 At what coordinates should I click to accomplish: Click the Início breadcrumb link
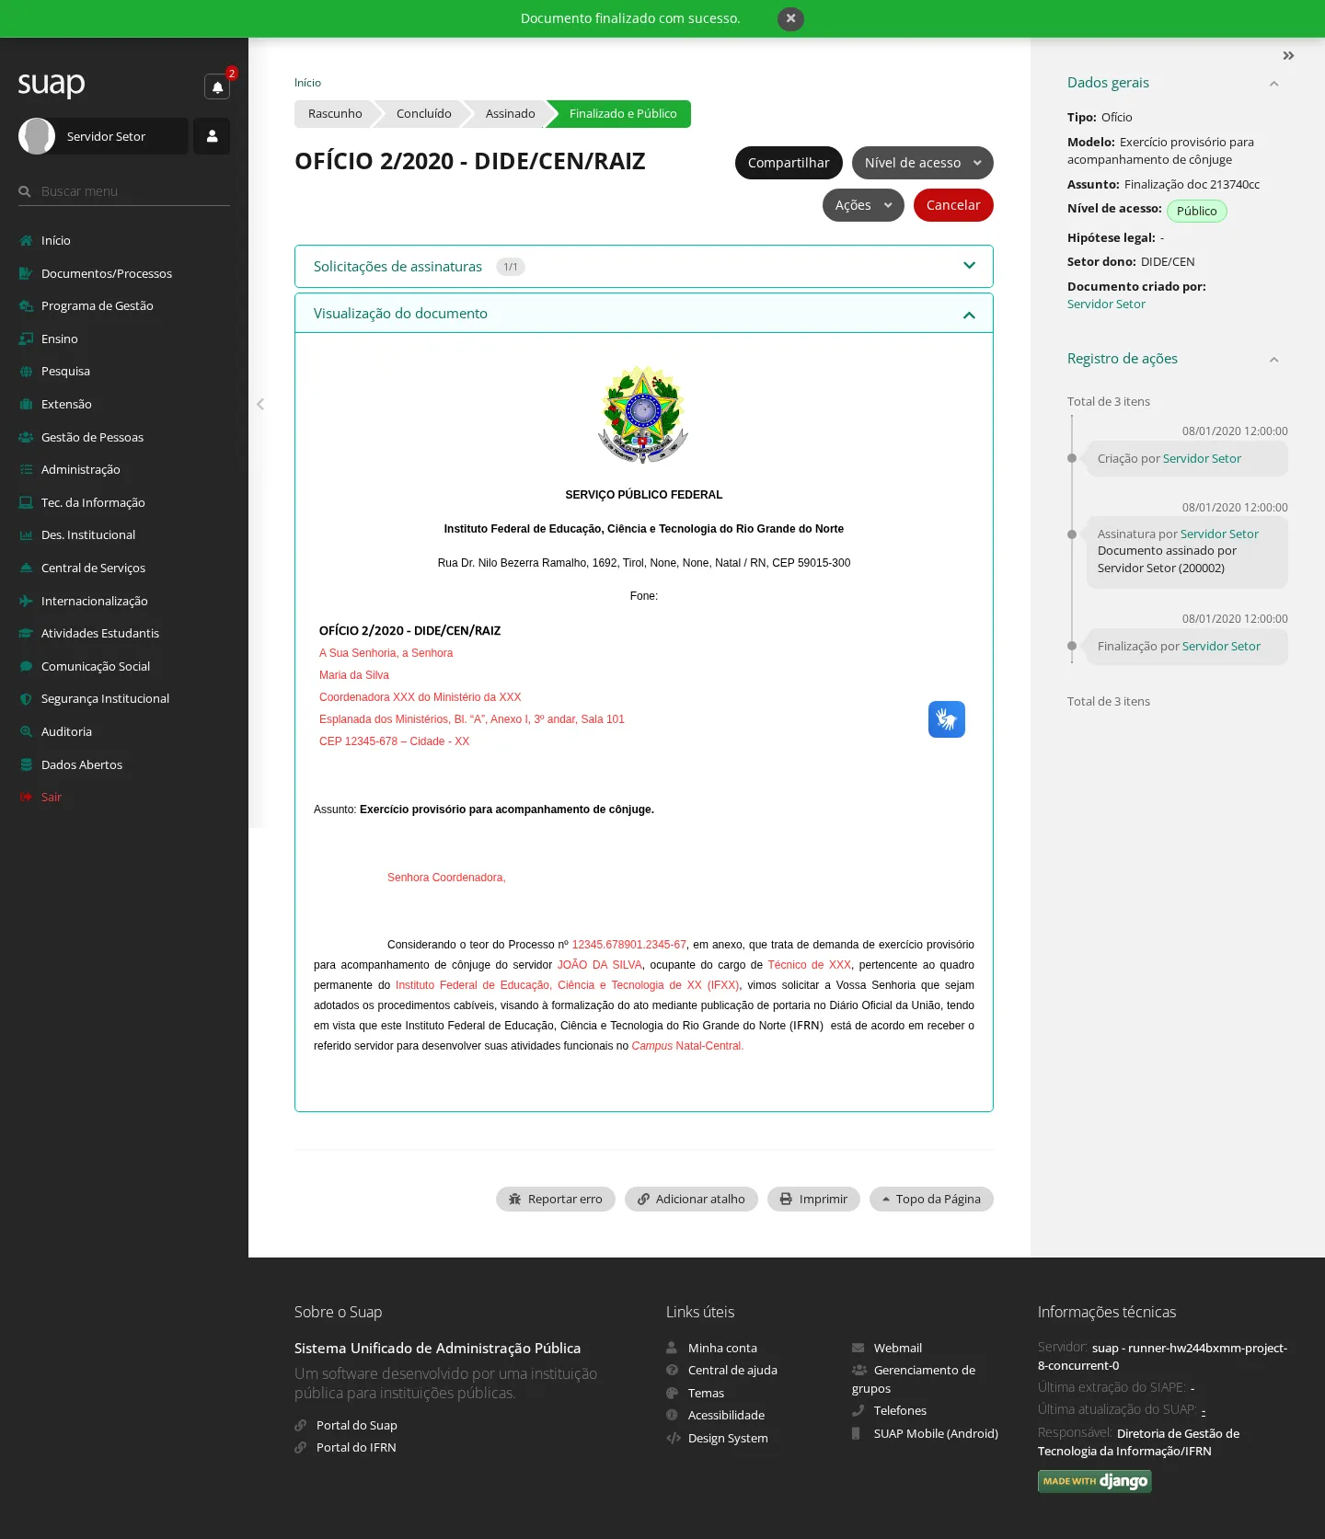coord(307,83)
